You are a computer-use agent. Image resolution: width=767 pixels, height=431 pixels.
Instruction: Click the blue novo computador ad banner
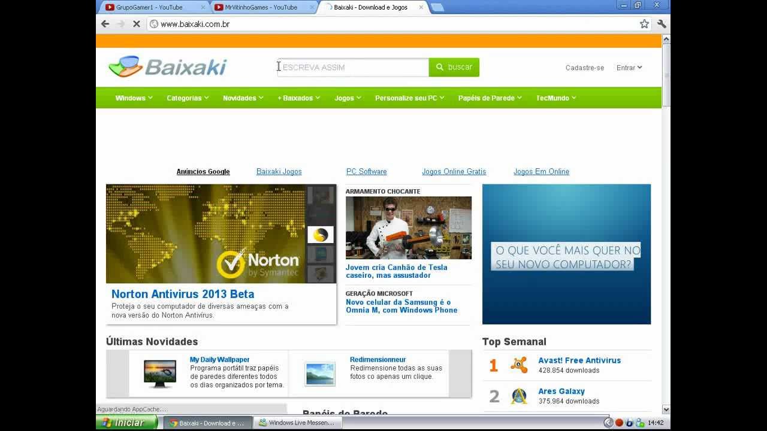(566, 254)
